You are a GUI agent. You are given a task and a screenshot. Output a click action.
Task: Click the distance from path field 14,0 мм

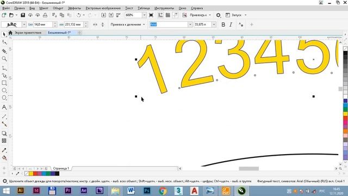pos(43,24)
